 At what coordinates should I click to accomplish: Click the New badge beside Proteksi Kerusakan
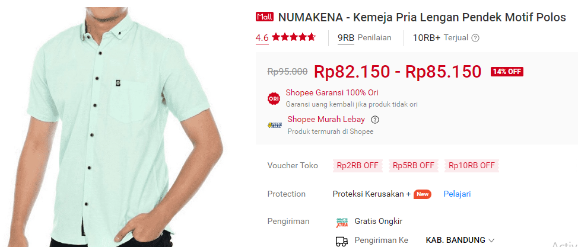pos(423,194)
